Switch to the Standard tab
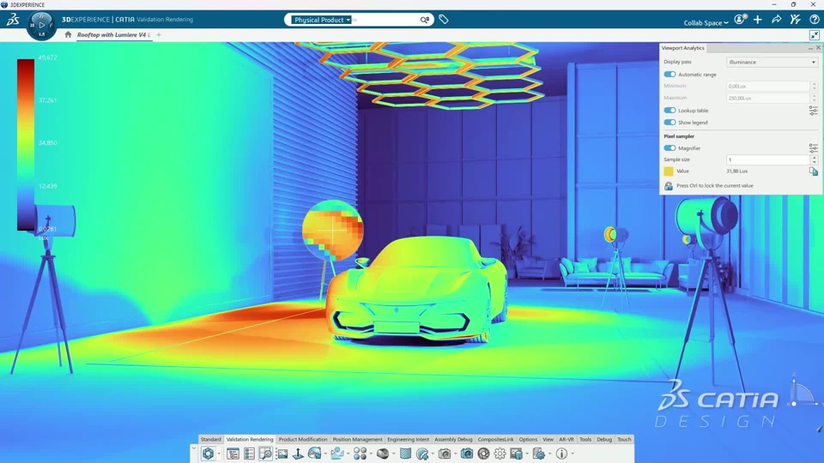The width and height of the screenshot is (824, 463). (211, 439)
